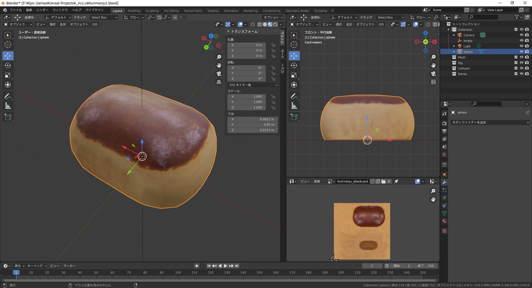Viewport: 532px width, 288px height.
Task: Select the Measure tool in front viewport
Action: pyautogui.click(x=294, y=106)
